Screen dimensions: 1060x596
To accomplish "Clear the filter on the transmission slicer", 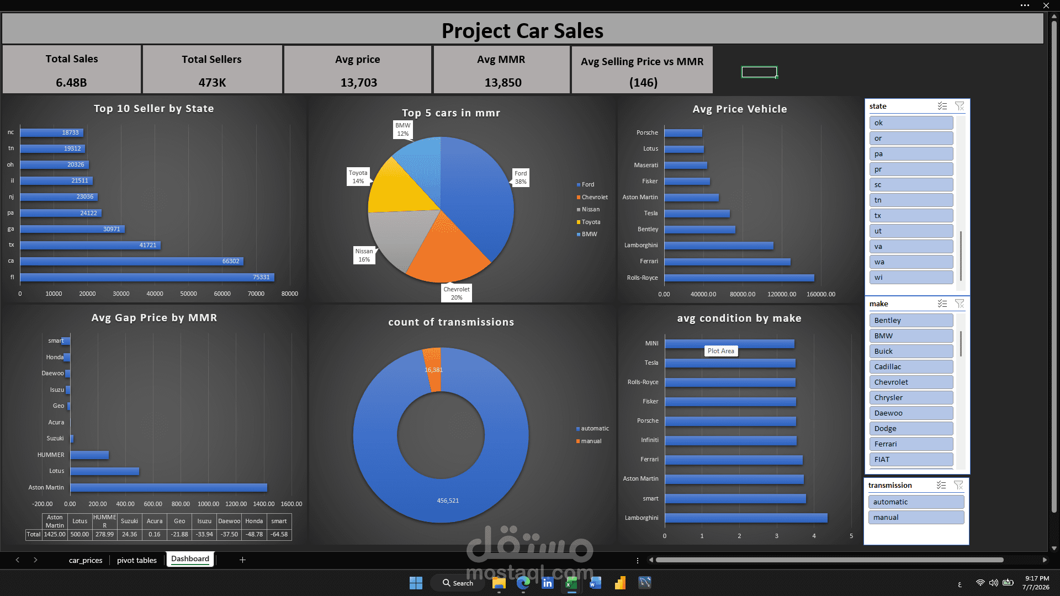I will point(958,485).
